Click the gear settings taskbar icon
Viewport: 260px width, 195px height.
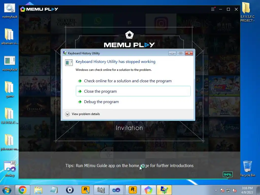pos(70,190)
